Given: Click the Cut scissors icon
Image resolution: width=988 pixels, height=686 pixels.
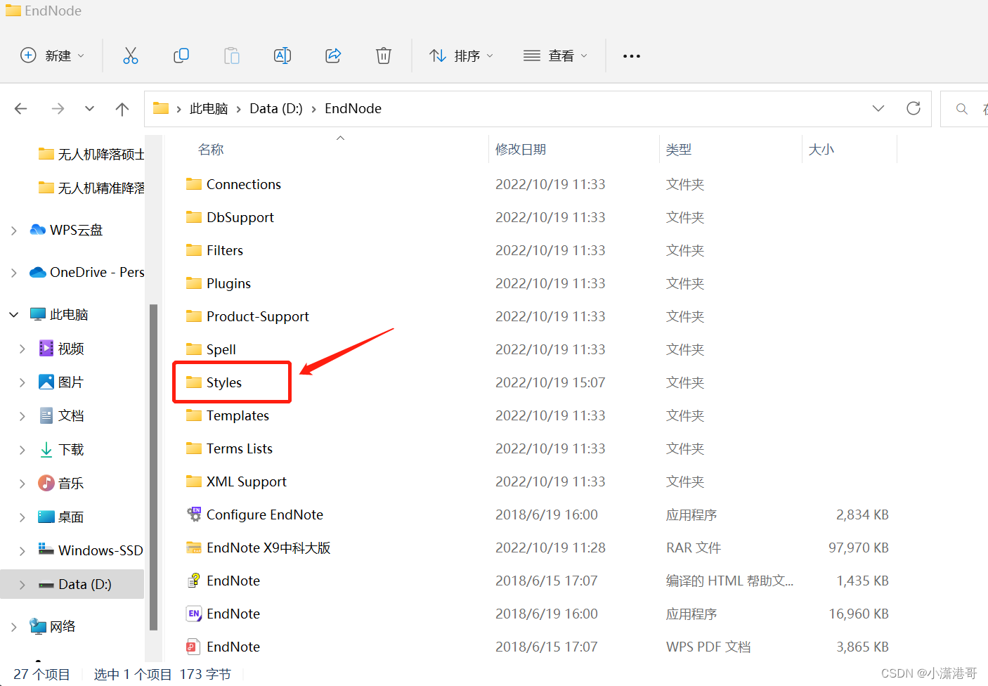Looking at the screenshot, I should click(131, 56).
